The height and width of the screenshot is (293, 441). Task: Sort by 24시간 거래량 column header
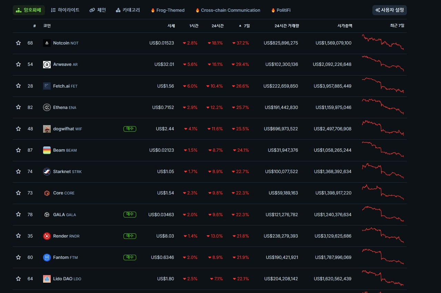click(x=287, y=26)
